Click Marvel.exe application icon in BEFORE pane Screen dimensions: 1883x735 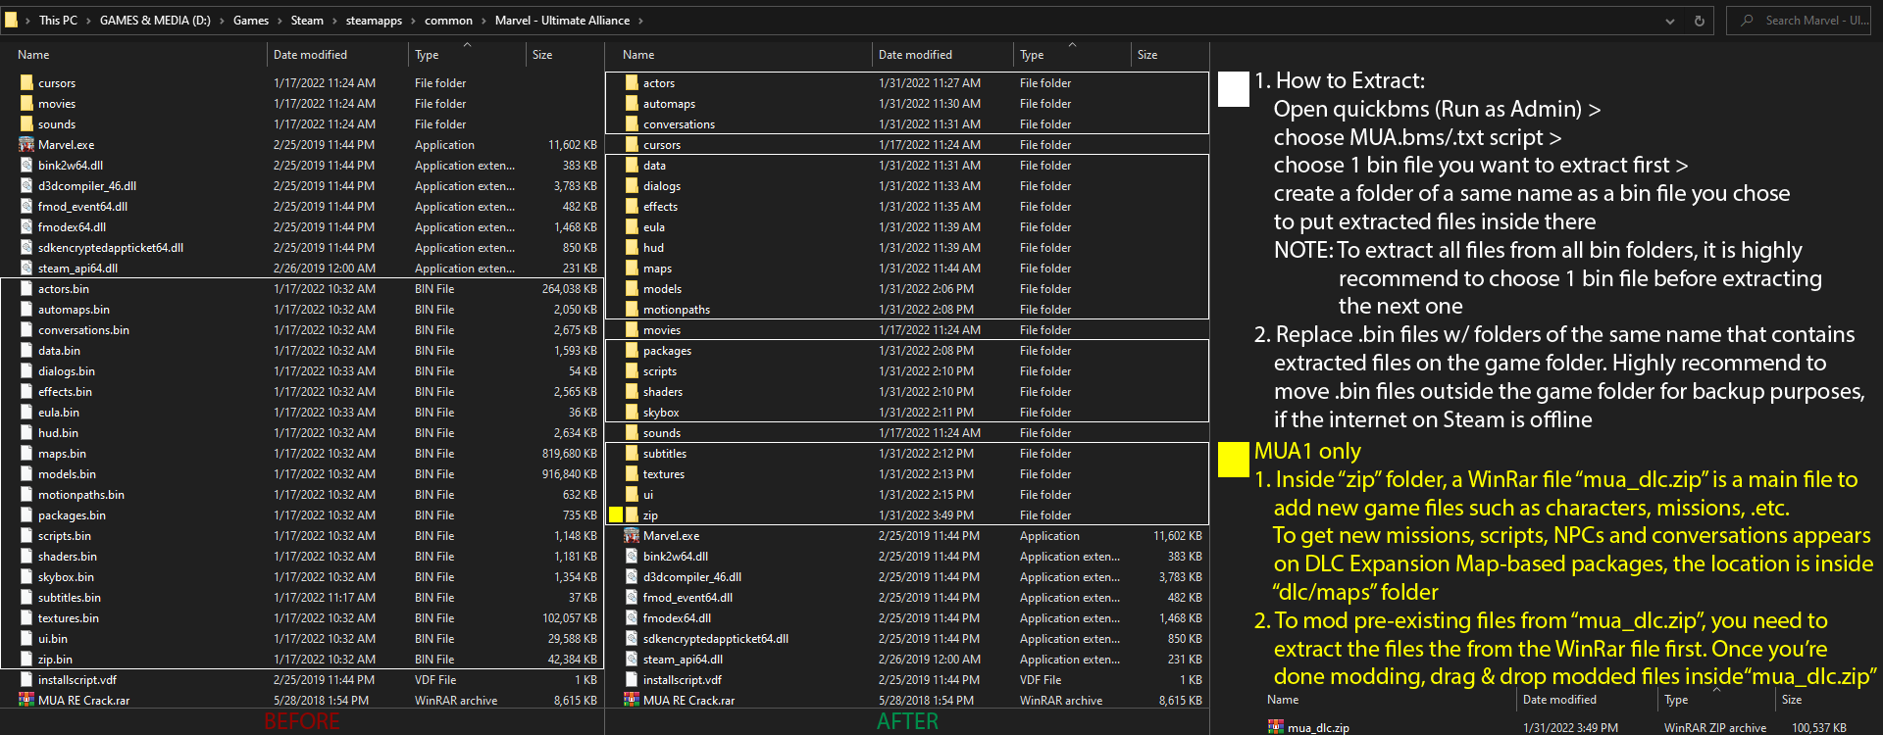coord(26,145)
